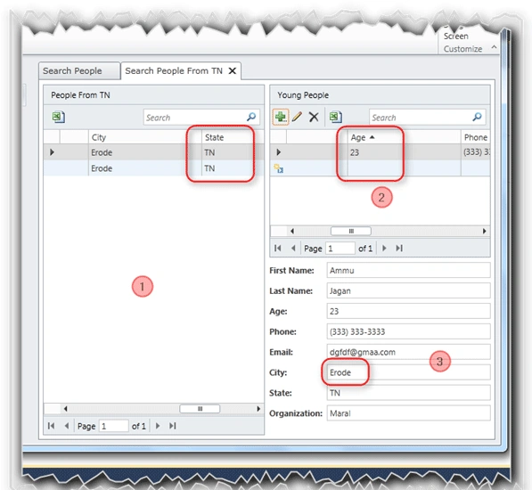Click the Email field in details form
The image size is (532, 490).
point(408,352)
